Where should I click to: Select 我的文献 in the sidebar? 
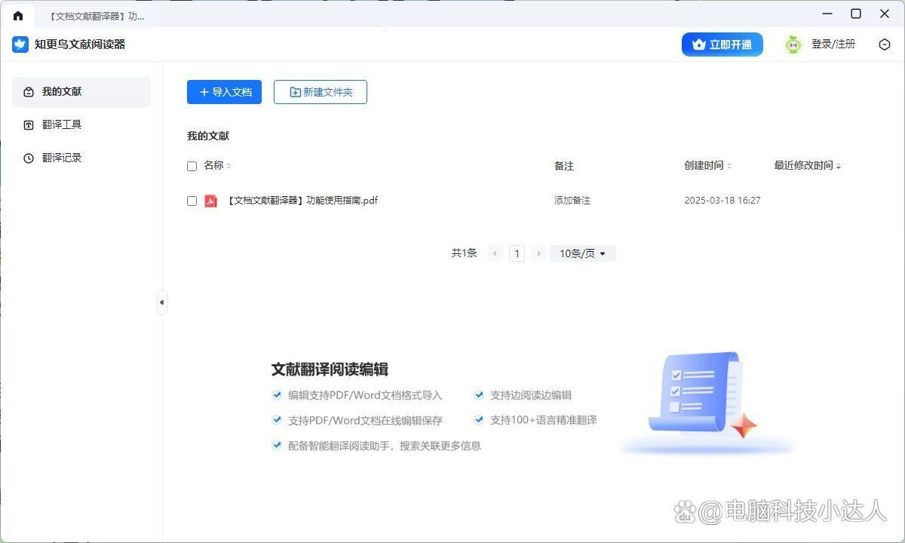[81, 92]
